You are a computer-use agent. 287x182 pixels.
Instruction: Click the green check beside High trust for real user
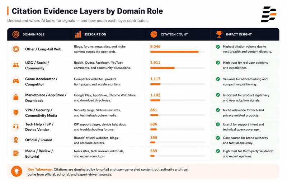218,63
